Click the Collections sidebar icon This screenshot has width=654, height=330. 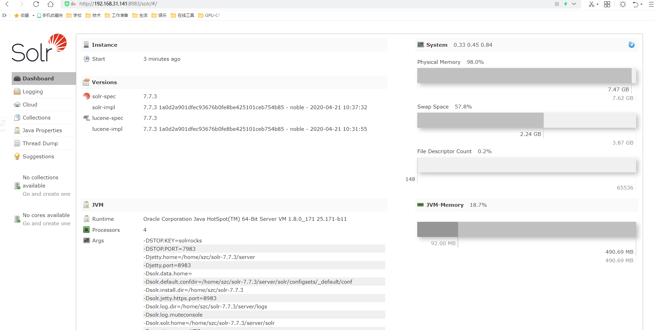point(17,117)
